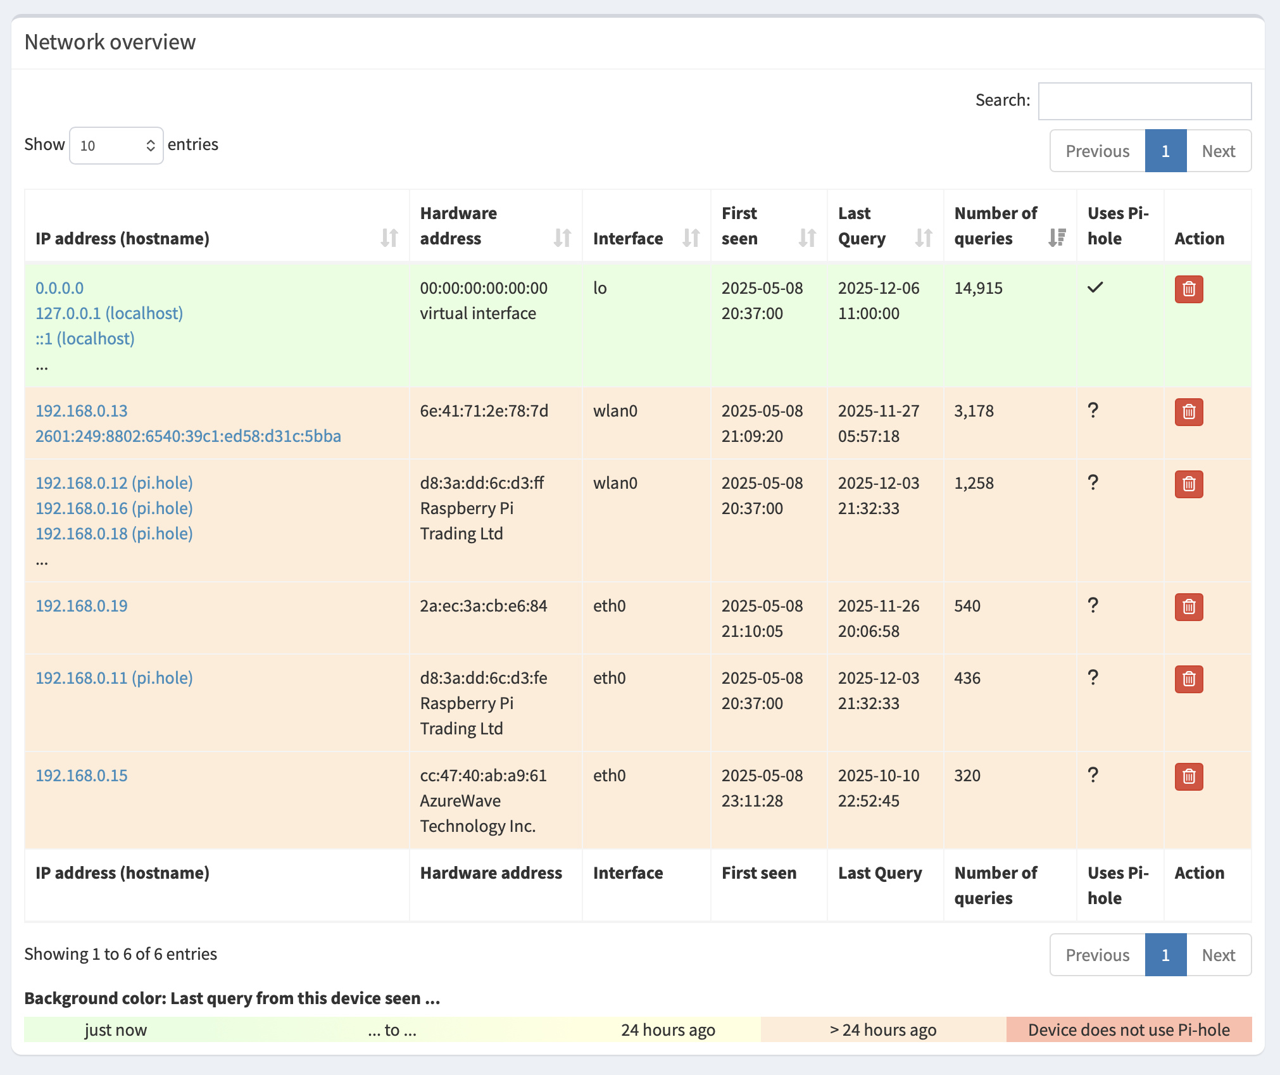This screenshot has height=1075, width=1280.
Task: Click the top Next page button
Action: click(1218, 151)
